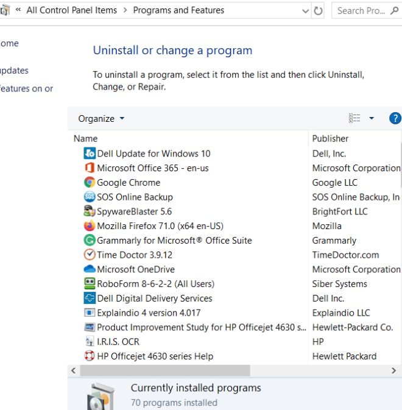Expand the view options dropdown arrow
The image size is (402, 410).
[x=372, y=118]
